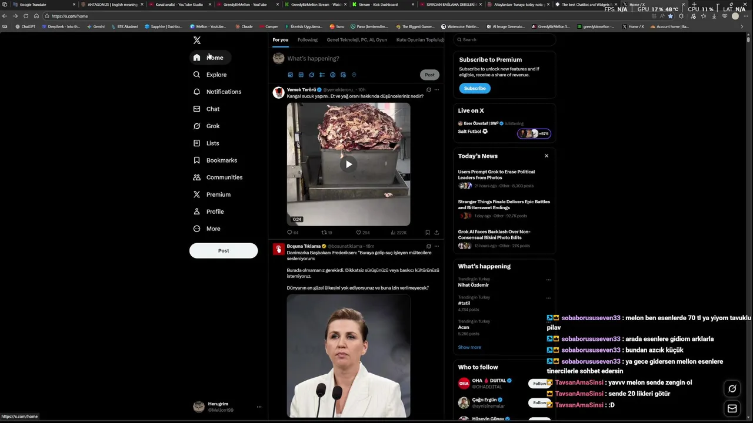Open Chat from the sidebar
Image resolution: width=753 pixels, height=423 pixels.
[x=206, y=109]
